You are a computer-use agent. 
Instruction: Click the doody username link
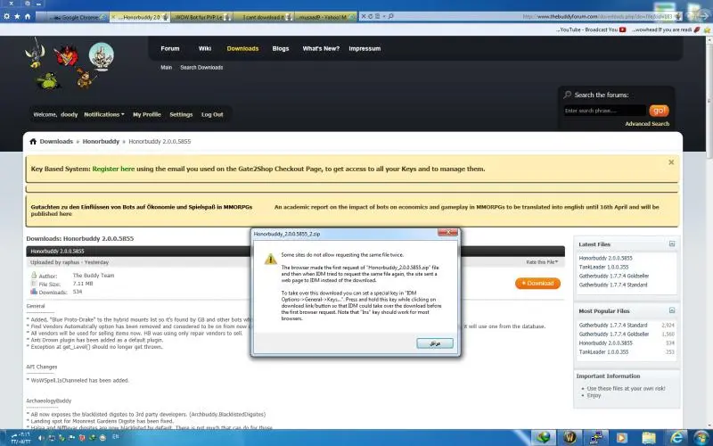point(70,115)
